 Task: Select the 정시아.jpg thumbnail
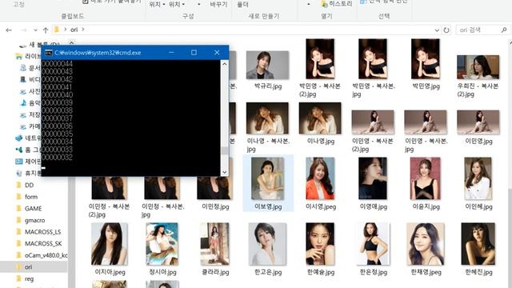162,244
